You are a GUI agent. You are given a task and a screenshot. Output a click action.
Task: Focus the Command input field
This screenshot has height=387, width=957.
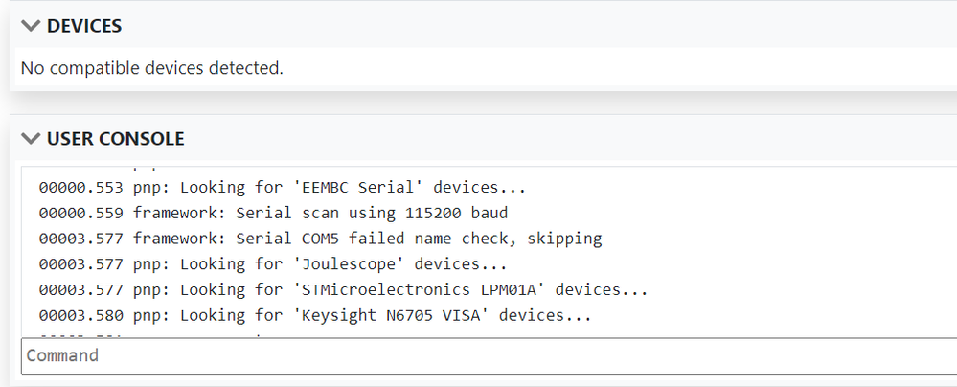479,355
